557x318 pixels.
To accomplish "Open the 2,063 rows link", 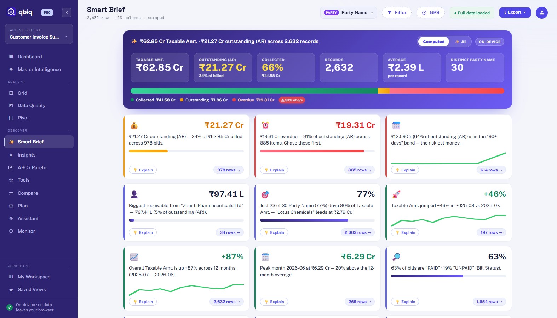I will [358, 232].
